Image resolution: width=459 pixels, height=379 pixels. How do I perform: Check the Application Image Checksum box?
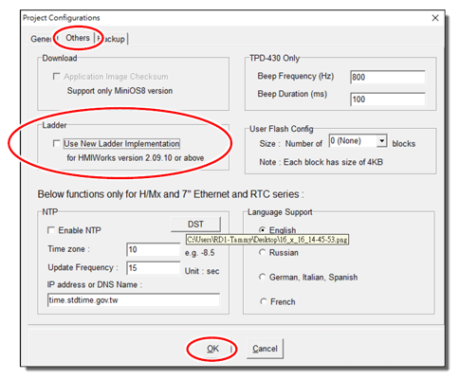[x=57, y=77]
